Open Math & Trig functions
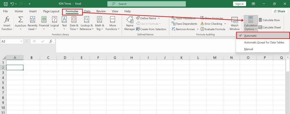The height and width of the screenshot is (114, 290). 100,23
